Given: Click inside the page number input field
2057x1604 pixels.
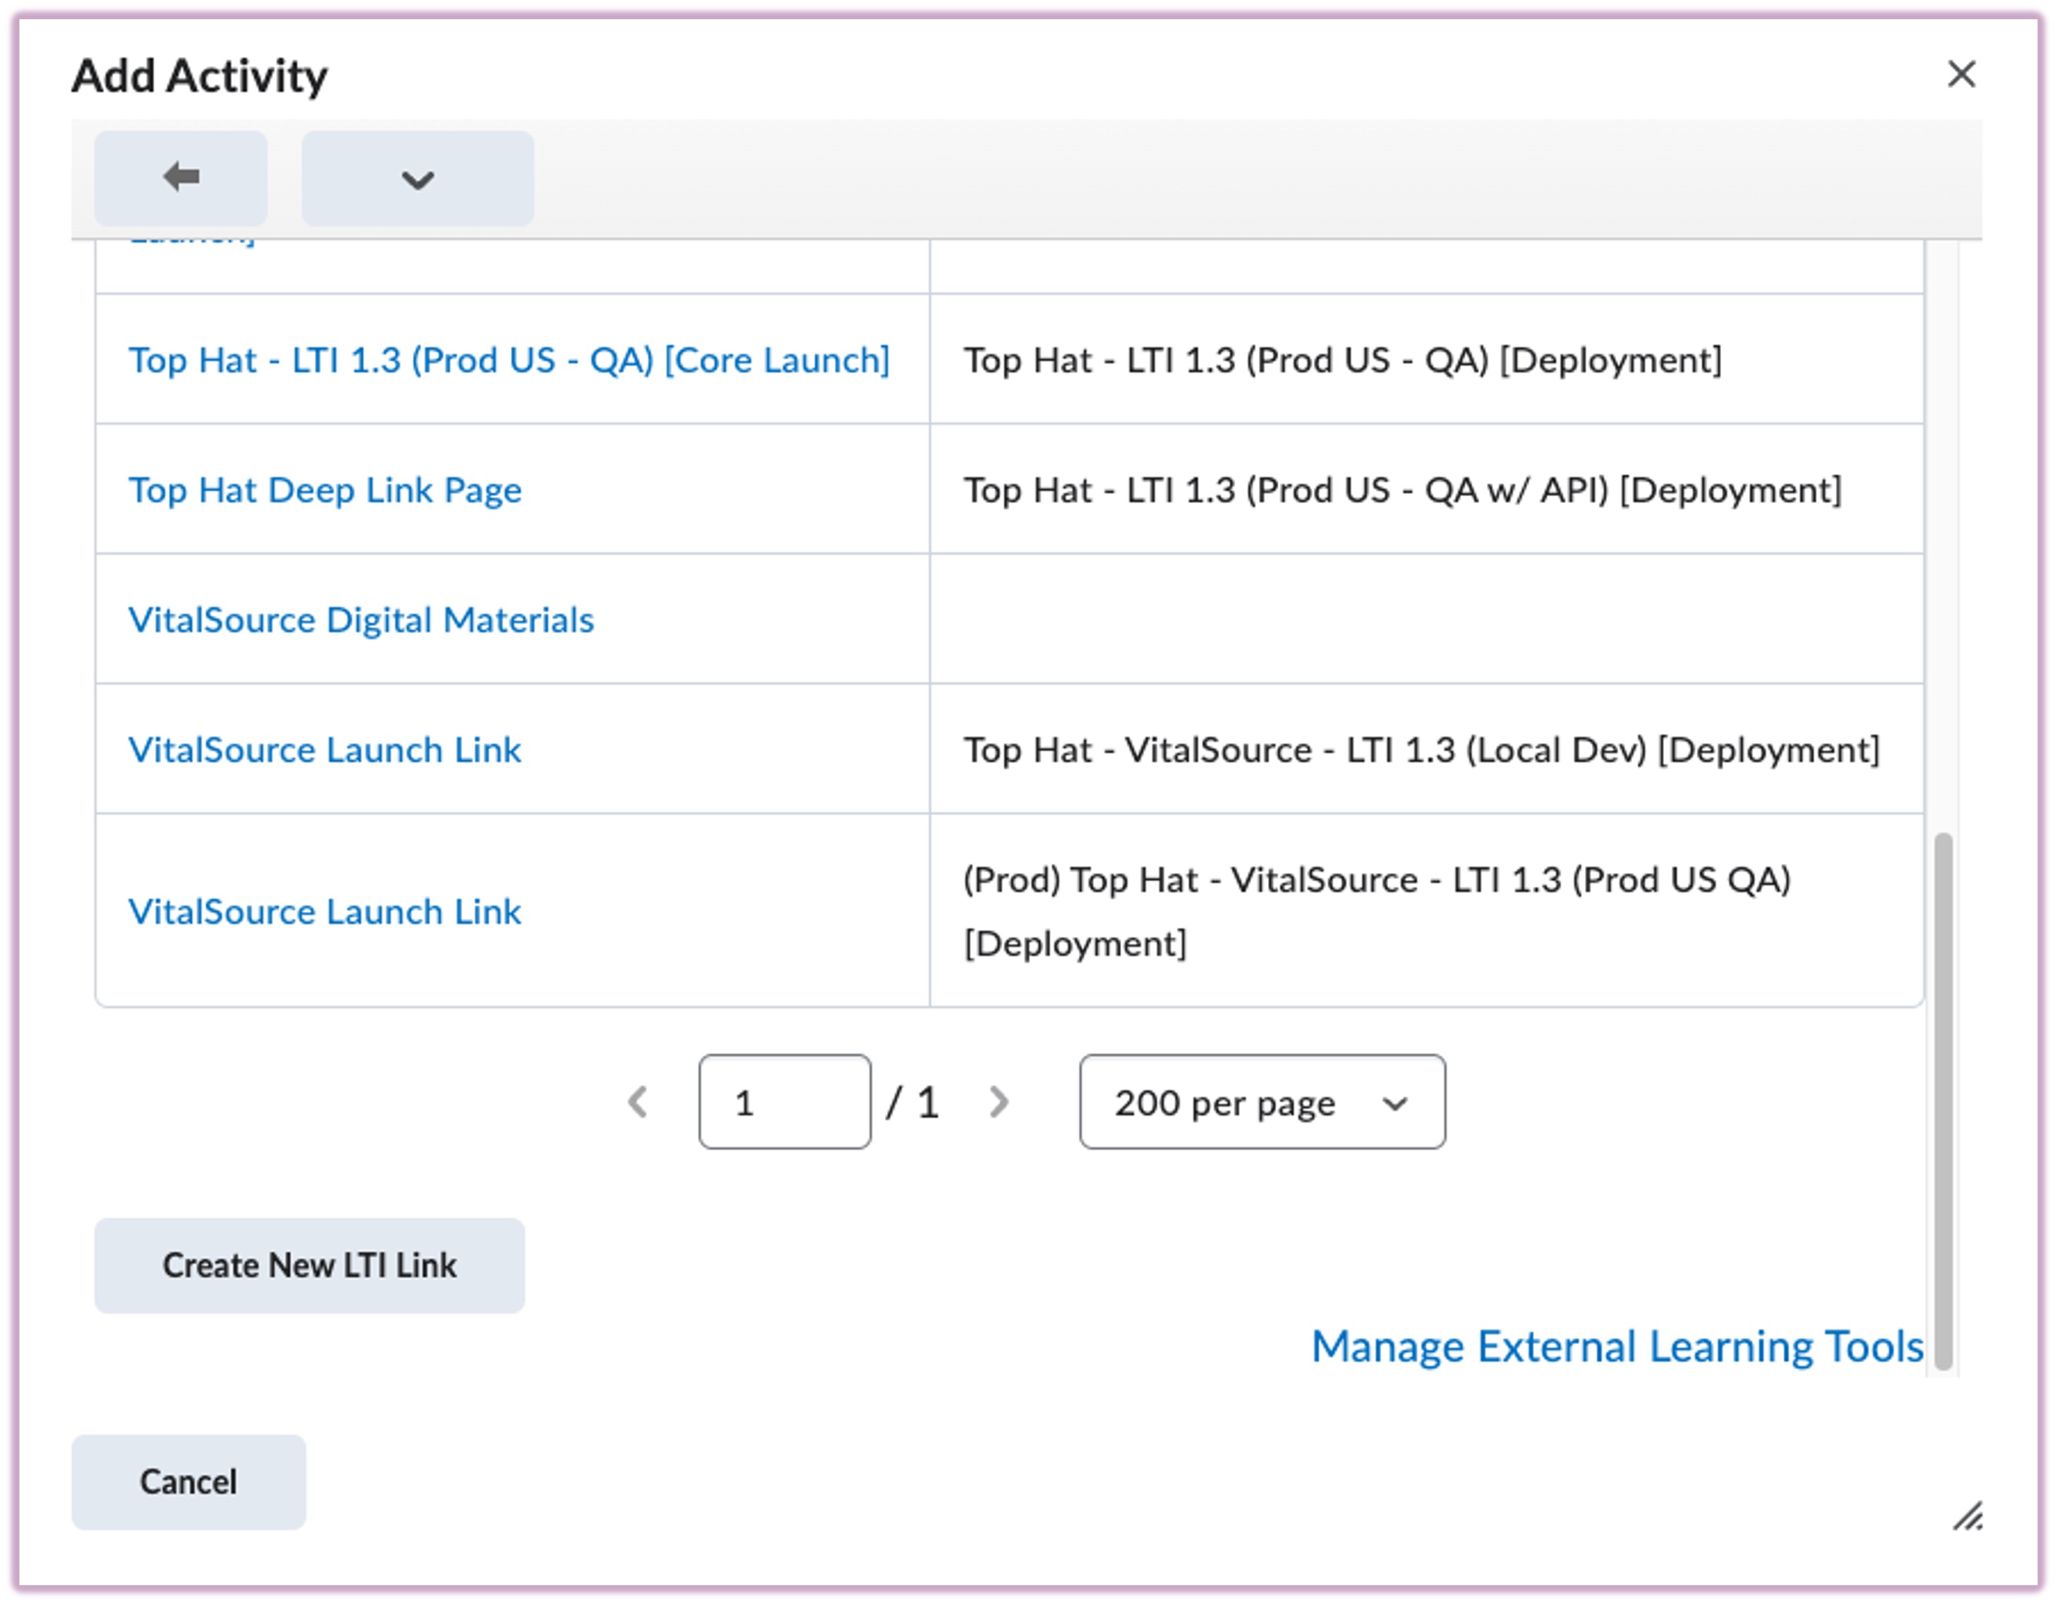Looking at the screenshot, I should point(785,1102).
